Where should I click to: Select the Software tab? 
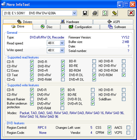[117, 27]
